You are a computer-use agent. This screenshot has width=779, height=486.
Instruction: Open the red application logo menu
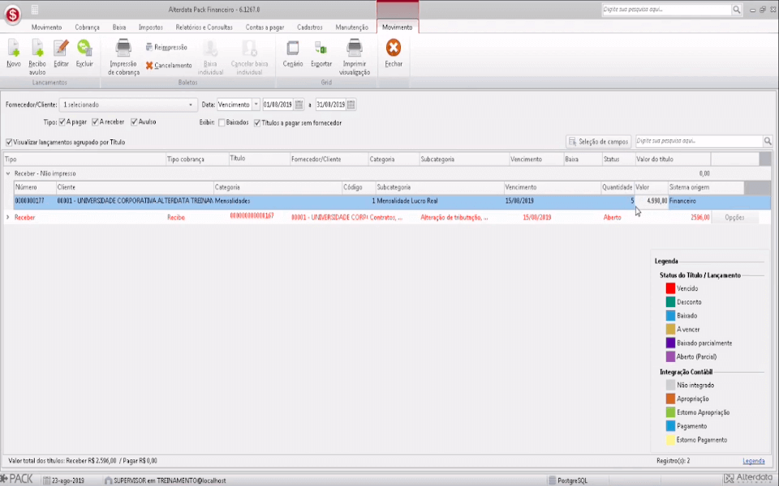click(12, 15)
